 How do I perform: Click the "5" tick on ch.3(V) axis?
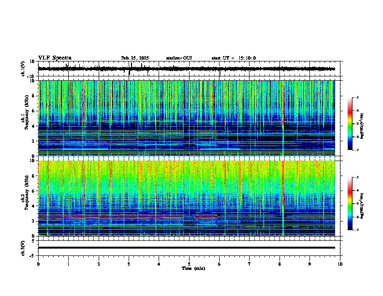pyautogui.click(x=34, y=241)
